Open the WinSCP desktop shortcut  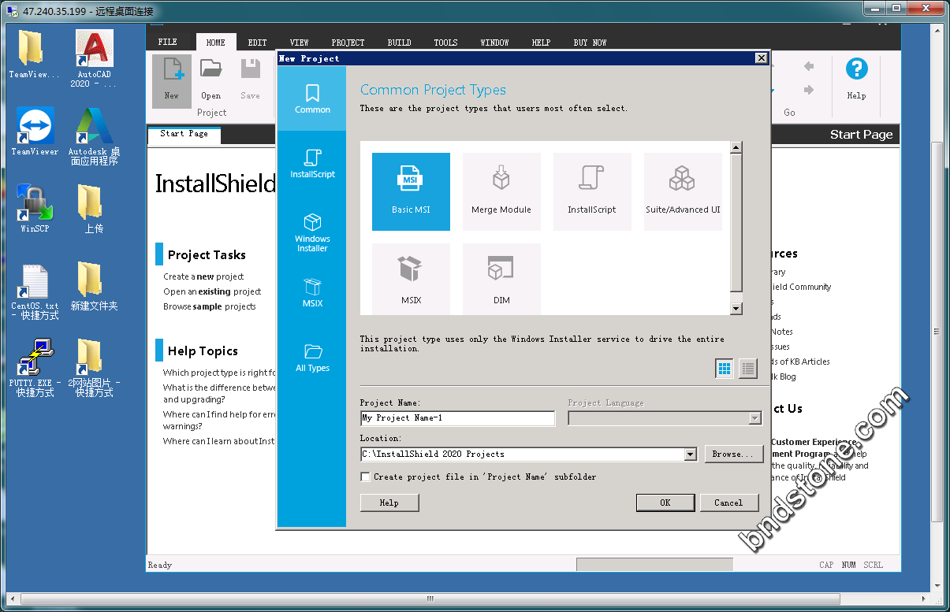(x=35, y=207)
